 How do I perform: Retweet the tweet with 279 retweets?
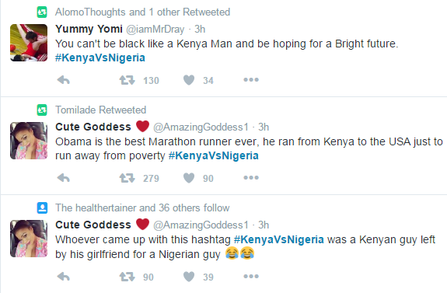(x=127, y=178)
